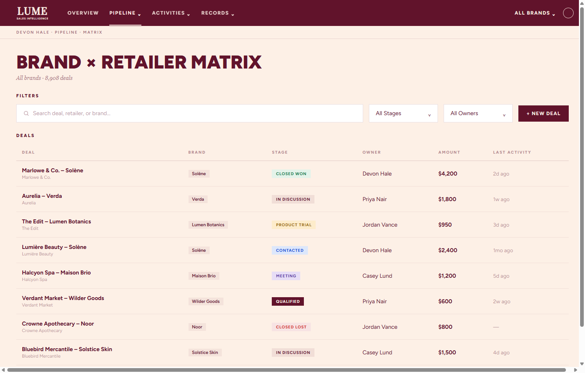Click the horizontal scrollbar right arrow
Screen dimensions: 585x373
click(575, 370)
